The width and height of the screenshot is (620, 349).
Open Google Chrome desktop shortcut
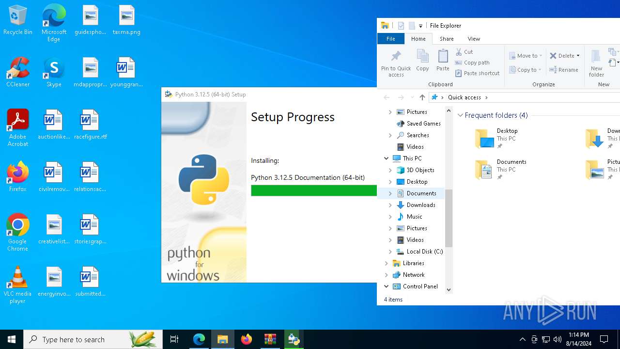[x=18, y=233]
